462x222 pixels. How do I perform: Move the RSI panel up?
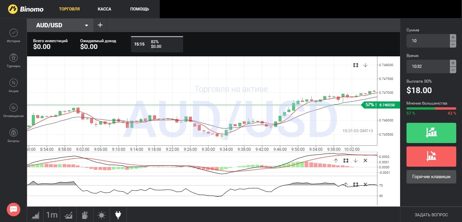coord(346,184)
